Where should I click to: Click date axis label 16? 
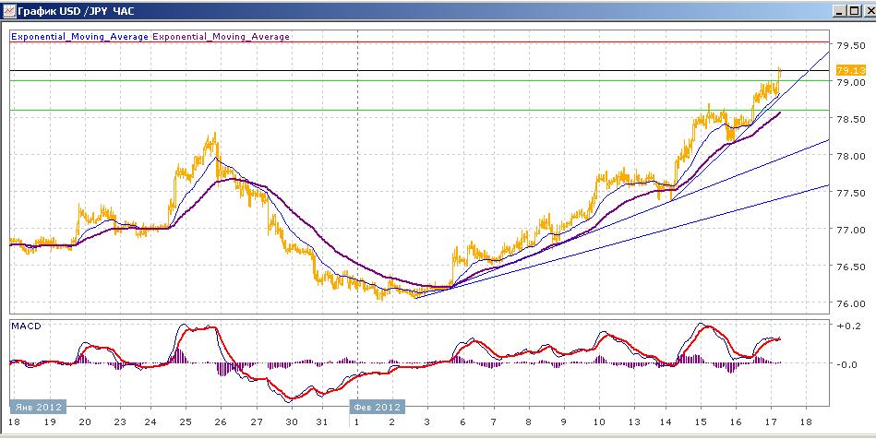click(x=735, y=421)
